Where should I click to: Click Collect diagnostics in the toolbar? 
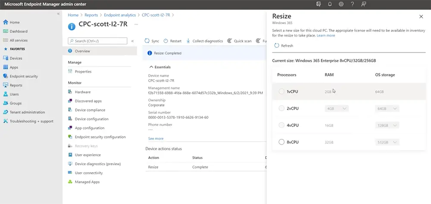204,41
